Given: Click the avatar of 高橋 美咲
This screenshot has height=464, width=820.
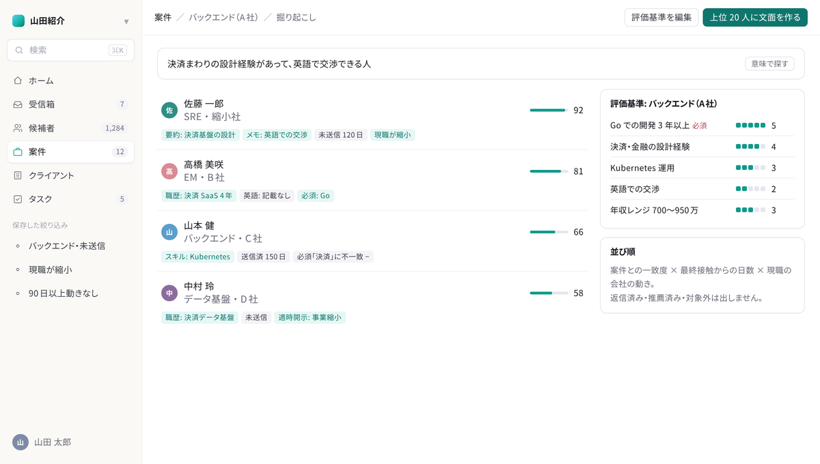Looking at the screenshot, I should 169,171.
